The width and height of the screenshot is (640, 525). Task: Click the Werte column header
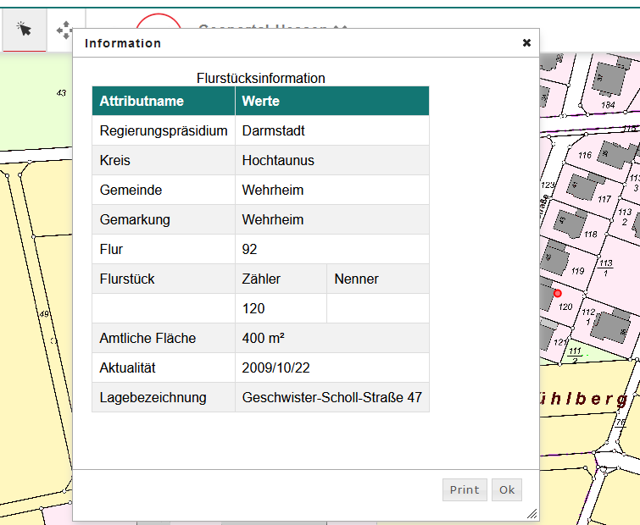[261, 101]
